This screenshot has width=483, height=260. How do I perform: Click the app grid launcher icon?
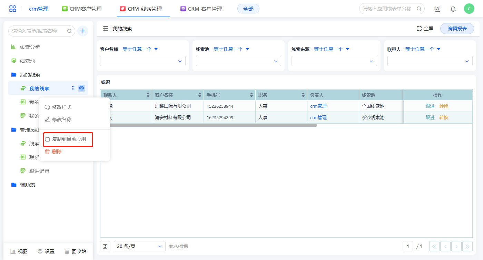pyautogui.click(x=13, y=9)
